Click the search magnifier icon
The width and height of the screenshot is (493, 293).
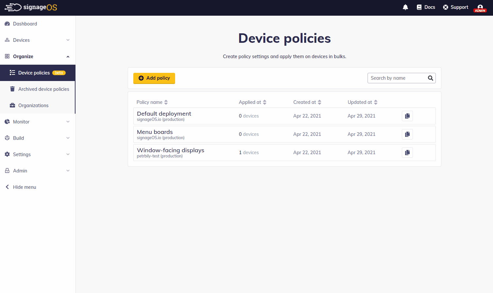pyautogui.click(x=430, y=78)
